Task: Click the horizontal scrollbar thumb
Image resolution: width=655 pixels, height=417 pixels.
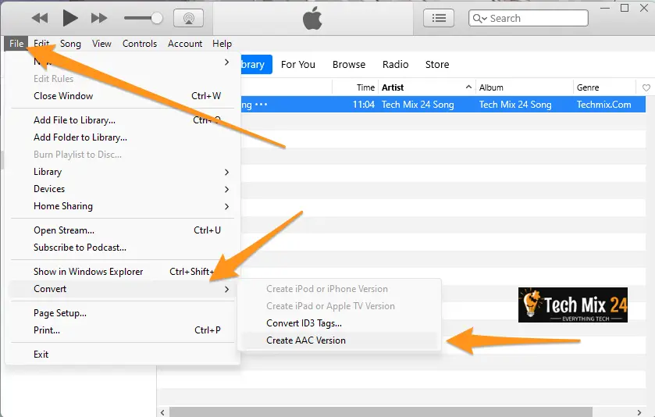Action: (x=380, y=412)
